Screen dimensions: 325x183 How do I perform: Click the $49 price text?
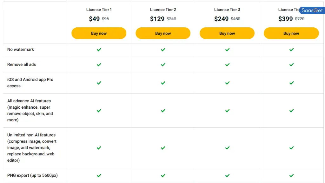tap(94, 19)
